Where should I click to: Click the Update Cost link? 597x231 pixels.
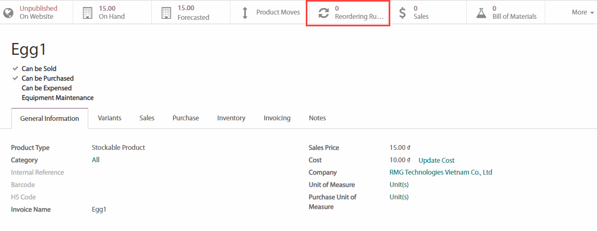436,160
